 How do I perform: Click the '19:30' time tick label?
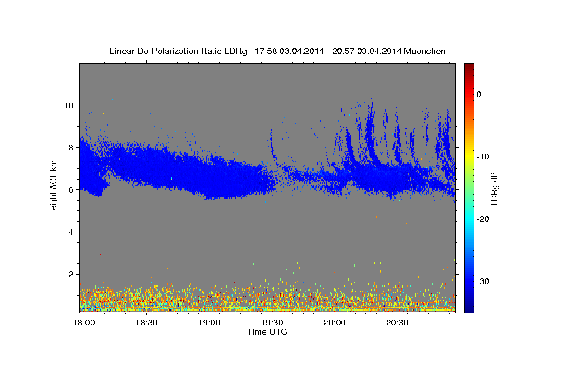(x=272, y=323)
